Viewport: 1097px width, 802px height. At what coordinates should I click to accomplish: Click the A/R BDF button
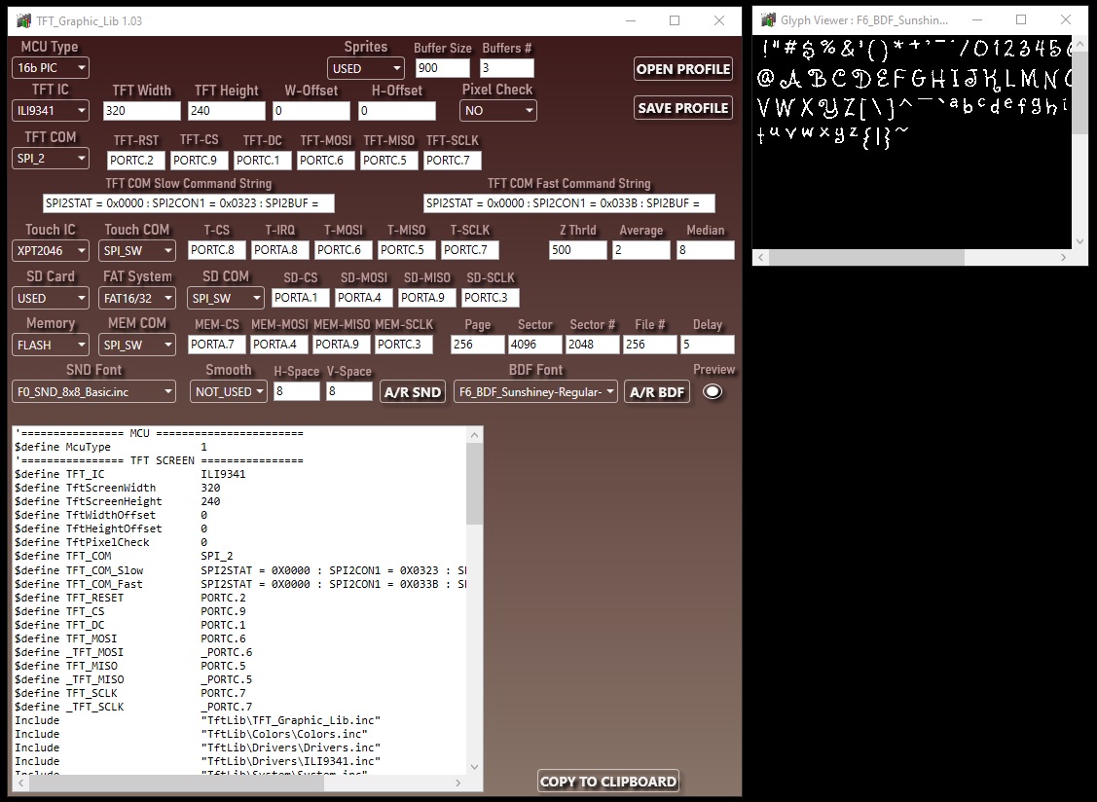coord(657,392)
